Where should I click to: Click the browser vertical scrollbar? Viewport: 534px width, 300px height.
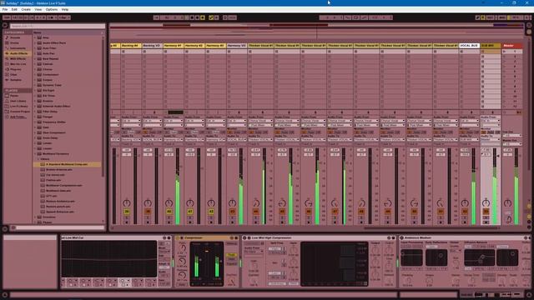(x=103, y=107)
